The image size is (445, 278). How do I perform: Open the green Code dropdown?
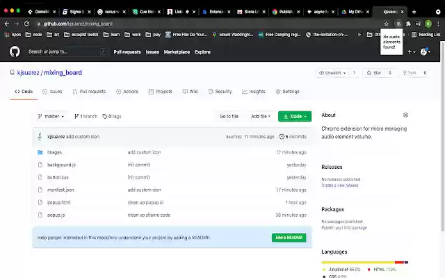tap(294, 116)
